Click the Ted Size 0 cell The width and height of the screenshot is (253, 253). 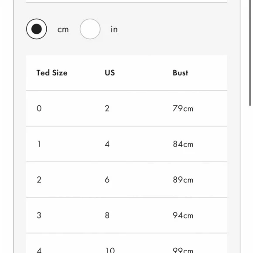(39, 109)
